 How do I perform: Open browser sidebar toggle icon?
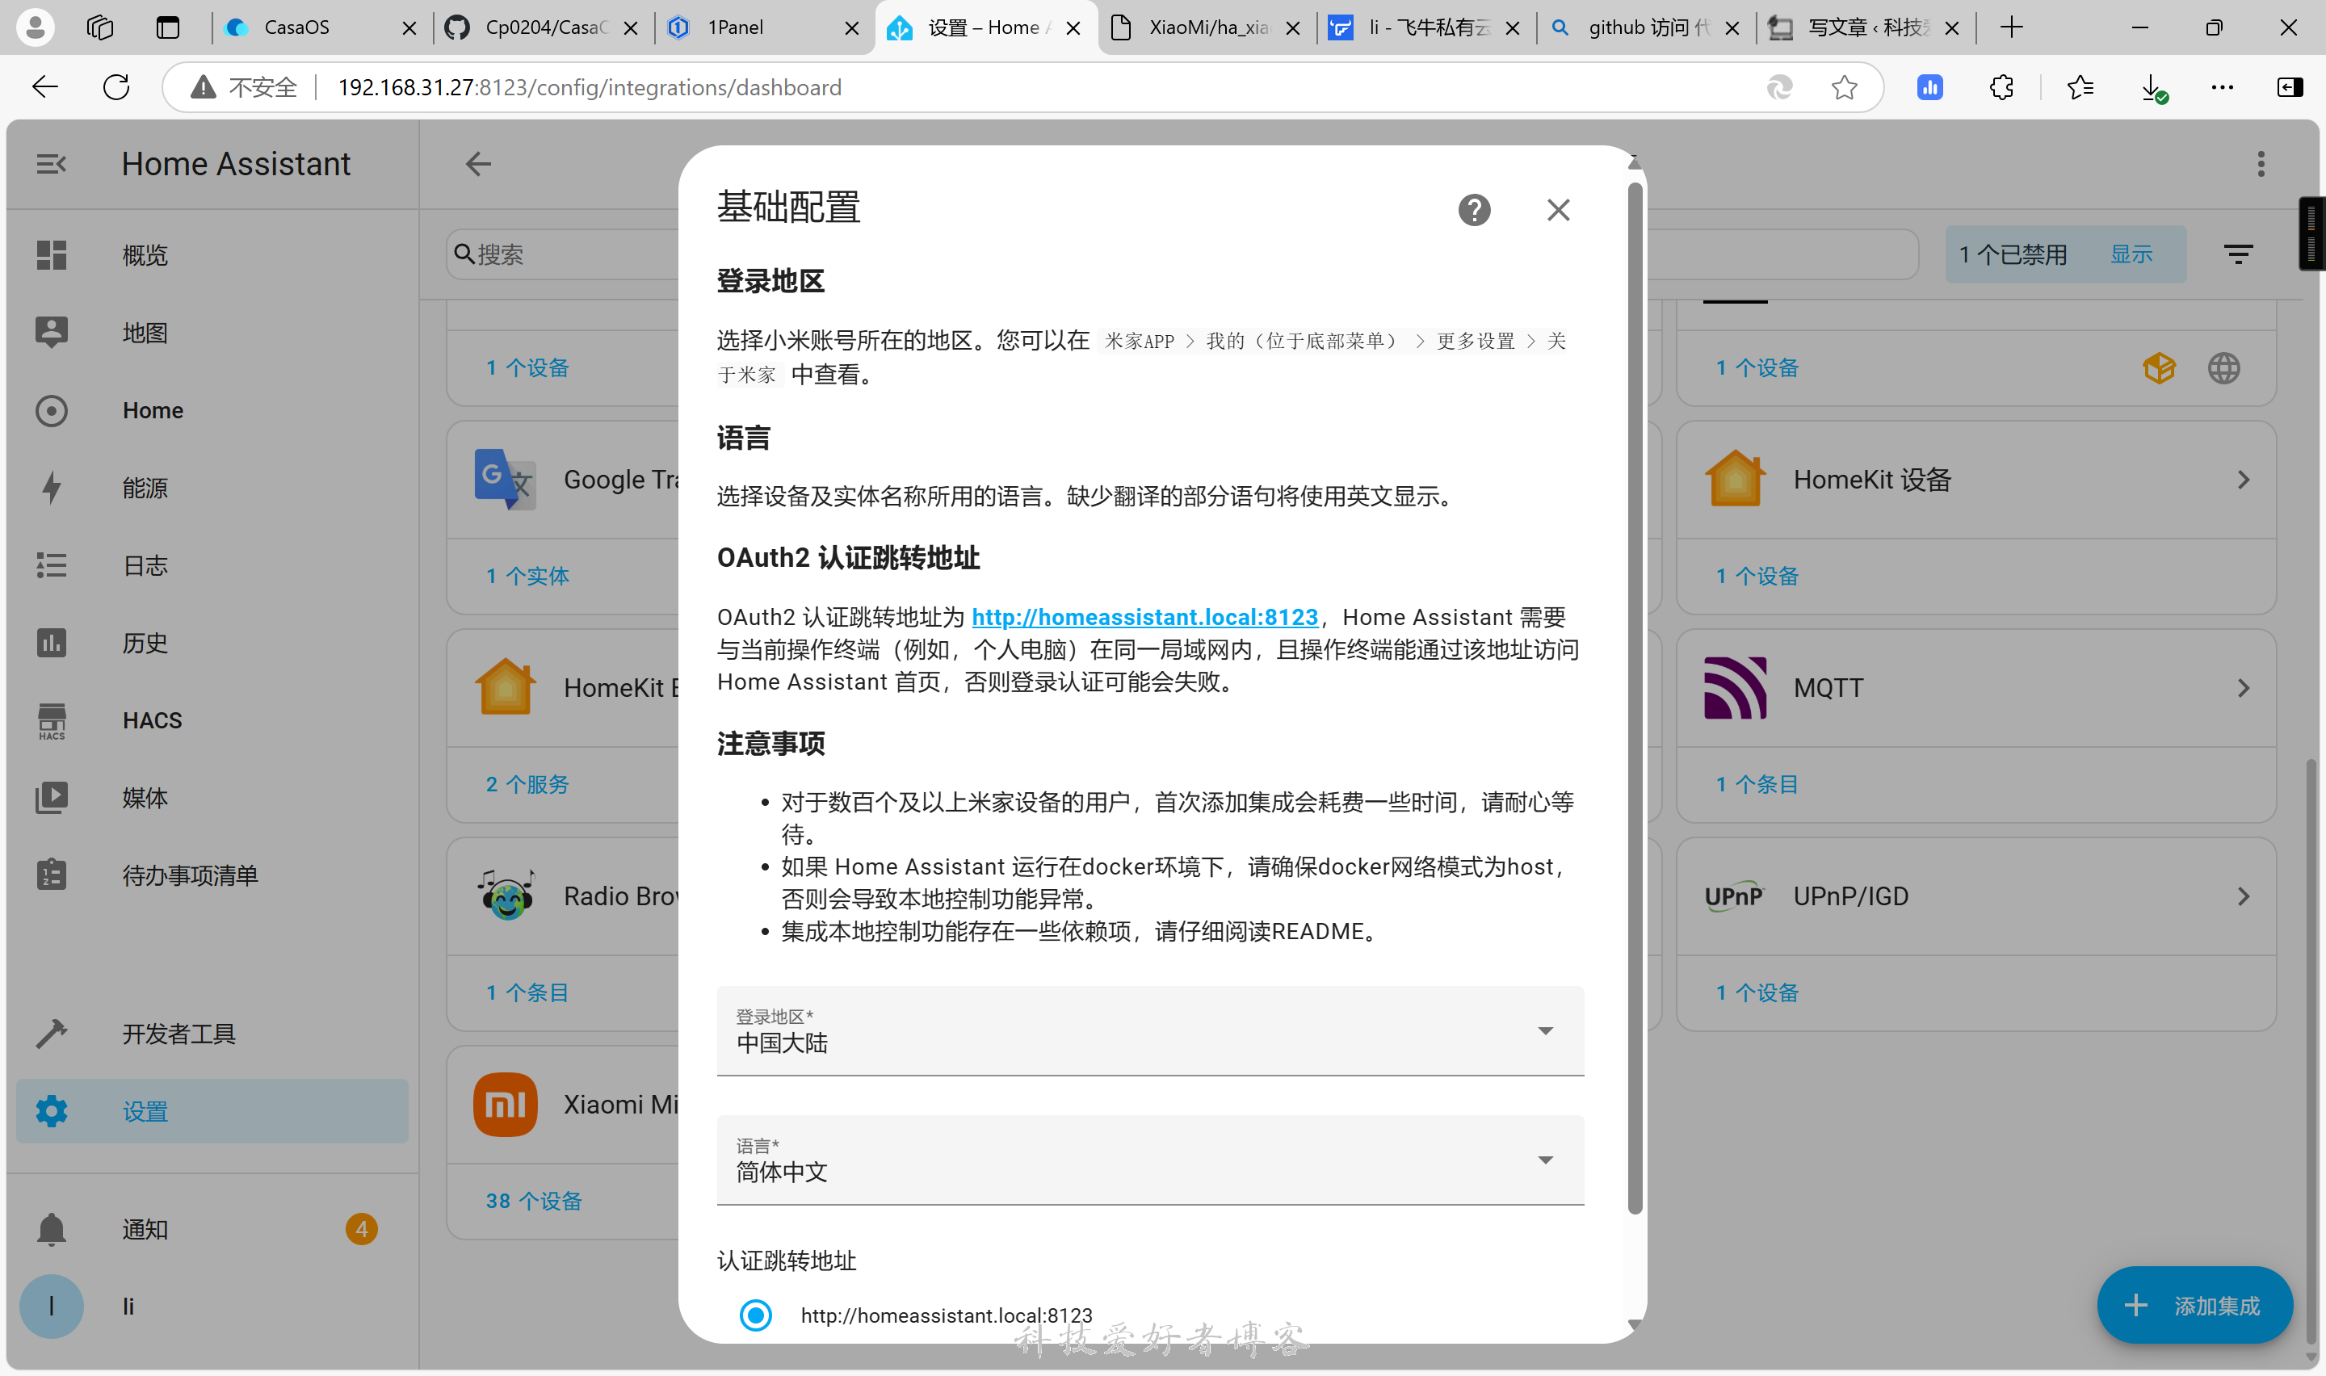(x=2290, y=87)
